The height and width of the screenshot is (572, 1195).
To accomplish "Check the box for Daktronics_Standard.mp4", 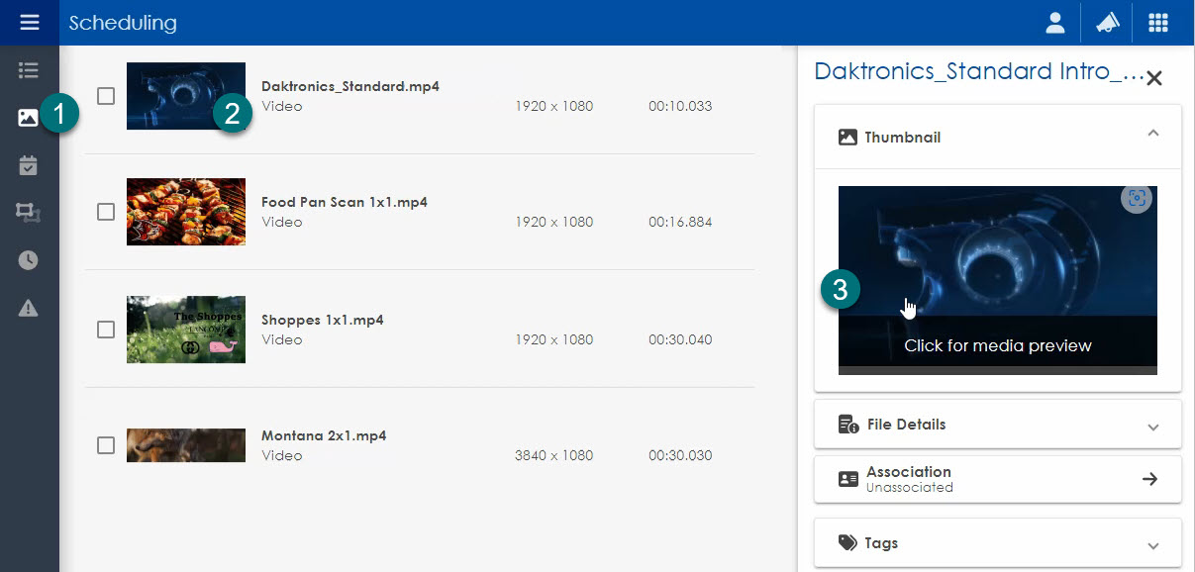I will pos(105,96).
